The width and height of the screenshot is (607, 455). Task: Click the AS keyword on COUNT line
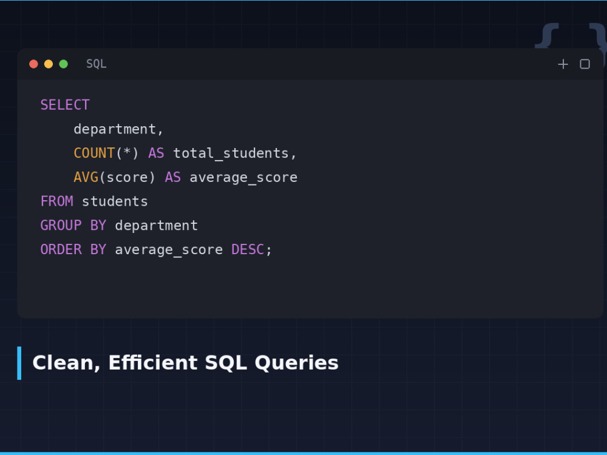(x=157, y=153)
